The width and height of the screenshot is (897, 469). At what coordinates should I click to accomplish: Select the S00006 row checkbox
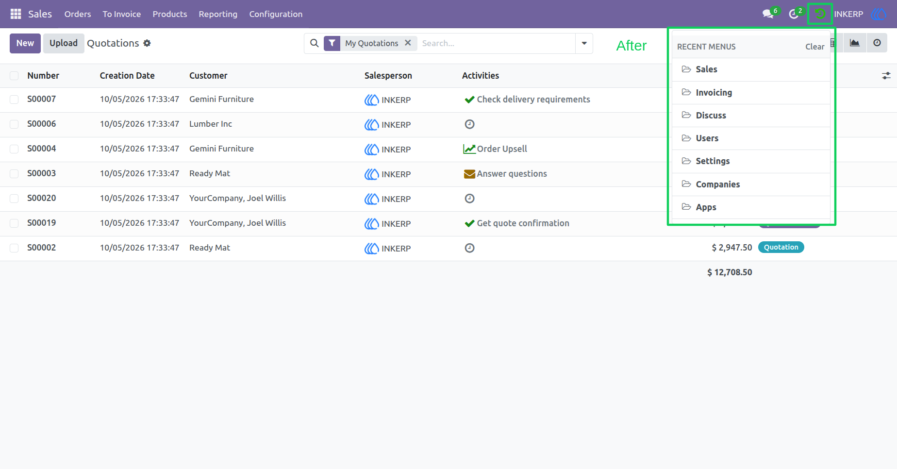[14, 124]
